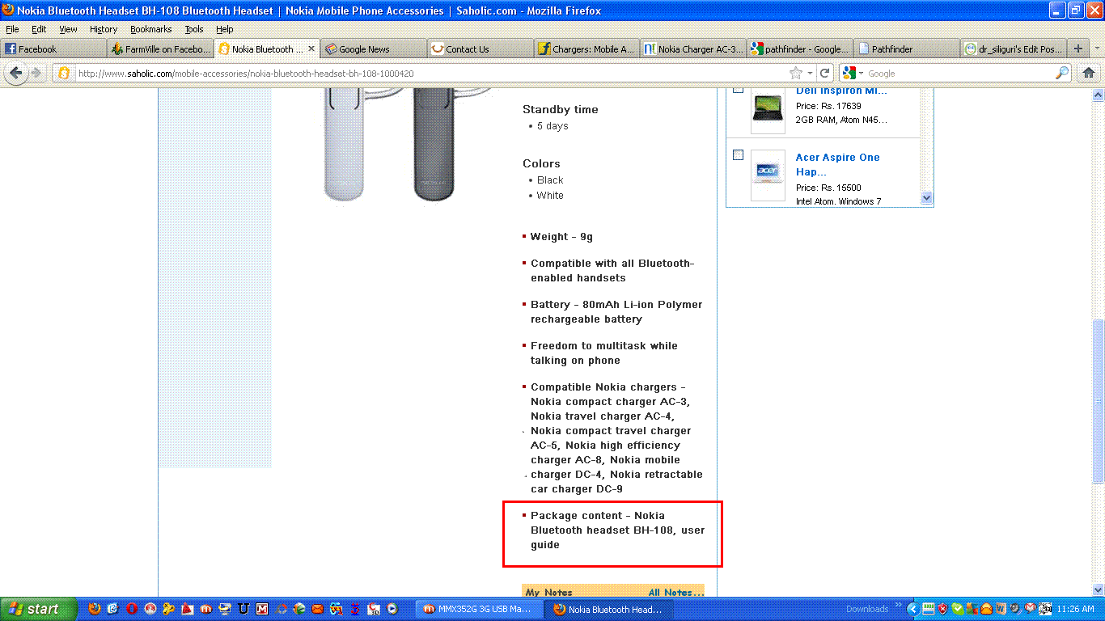Click the browser Back arrow button
Image resolution: width=1105 pixels, height=621 pixels.
pyautogui.click(x=16, y=73)
